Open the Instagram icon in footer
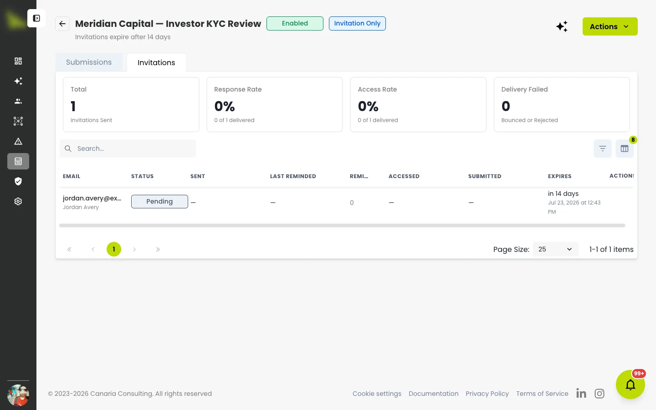 tap(600, 394)
